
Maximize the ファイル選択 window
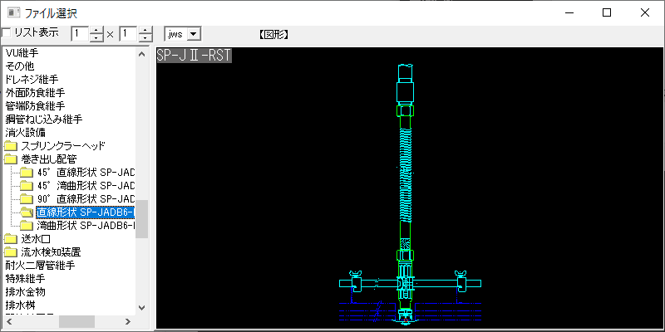click(607, 12)
